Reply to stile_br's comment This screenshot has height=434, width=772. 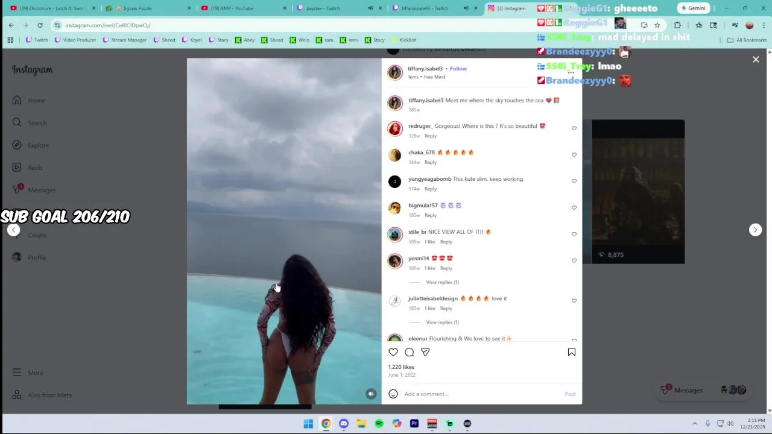[x=446, y=242]
